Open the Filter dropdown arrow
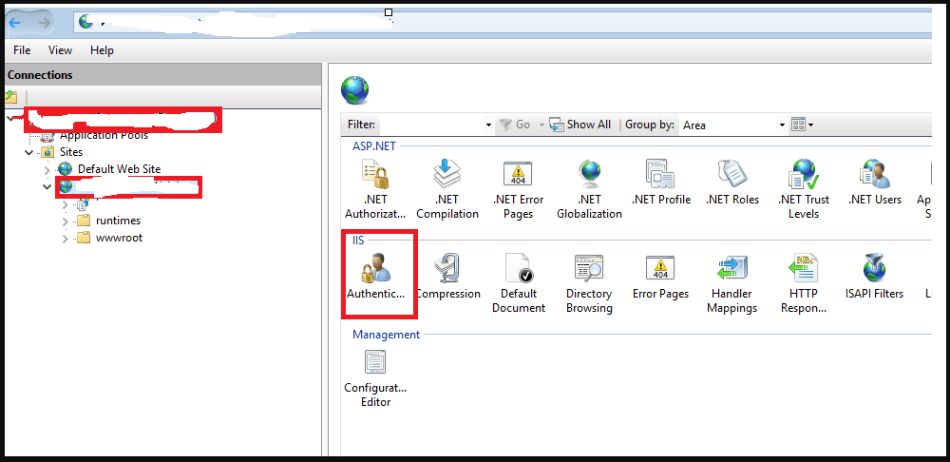950x462 pixels. (x=488, y=125)
